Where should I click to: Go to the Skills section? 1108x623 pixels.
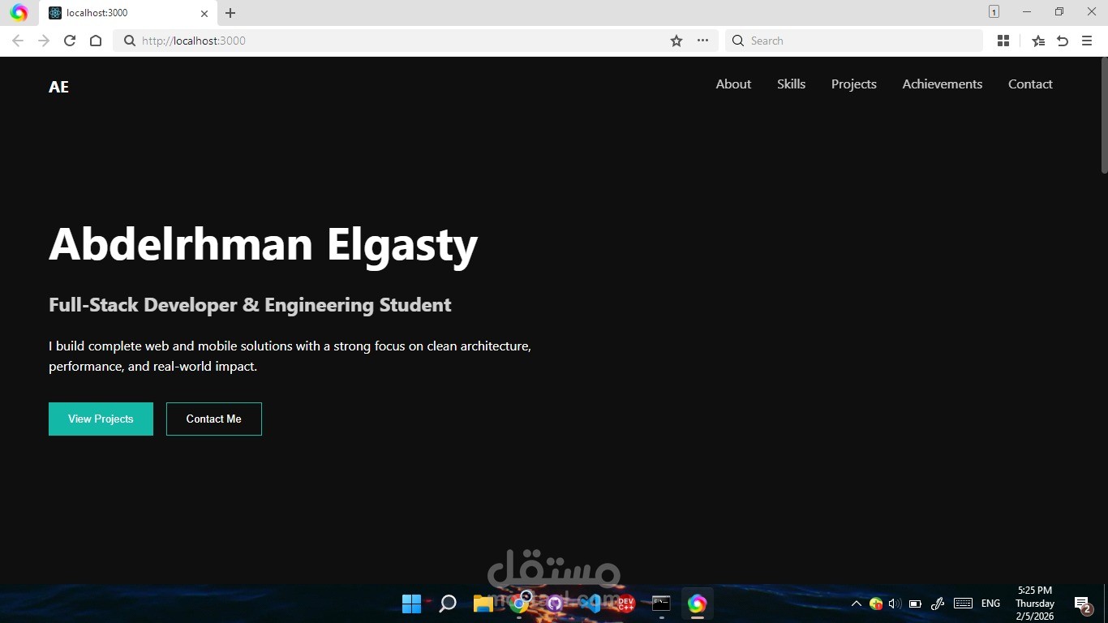coord(791,84)
